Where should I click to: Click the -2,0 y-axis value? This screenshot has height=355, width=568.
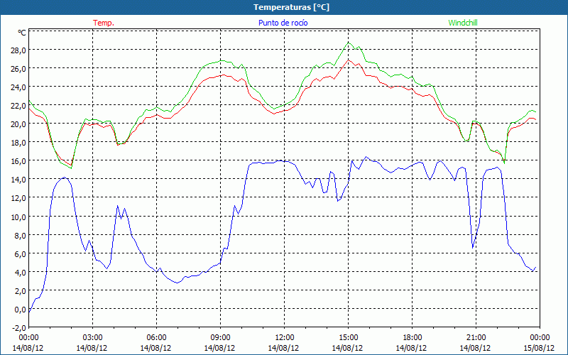point(19,327)
